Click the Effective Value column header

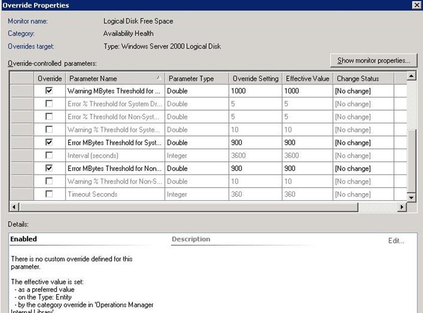tap(307, 78)
